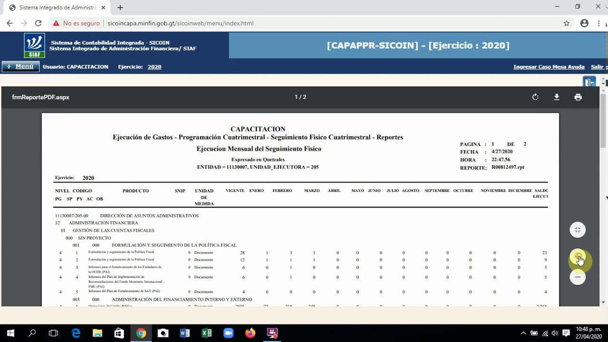Launch Microsoft Edge from taskbar
This screenshot has width=608, height=342.
coord(76,333)
